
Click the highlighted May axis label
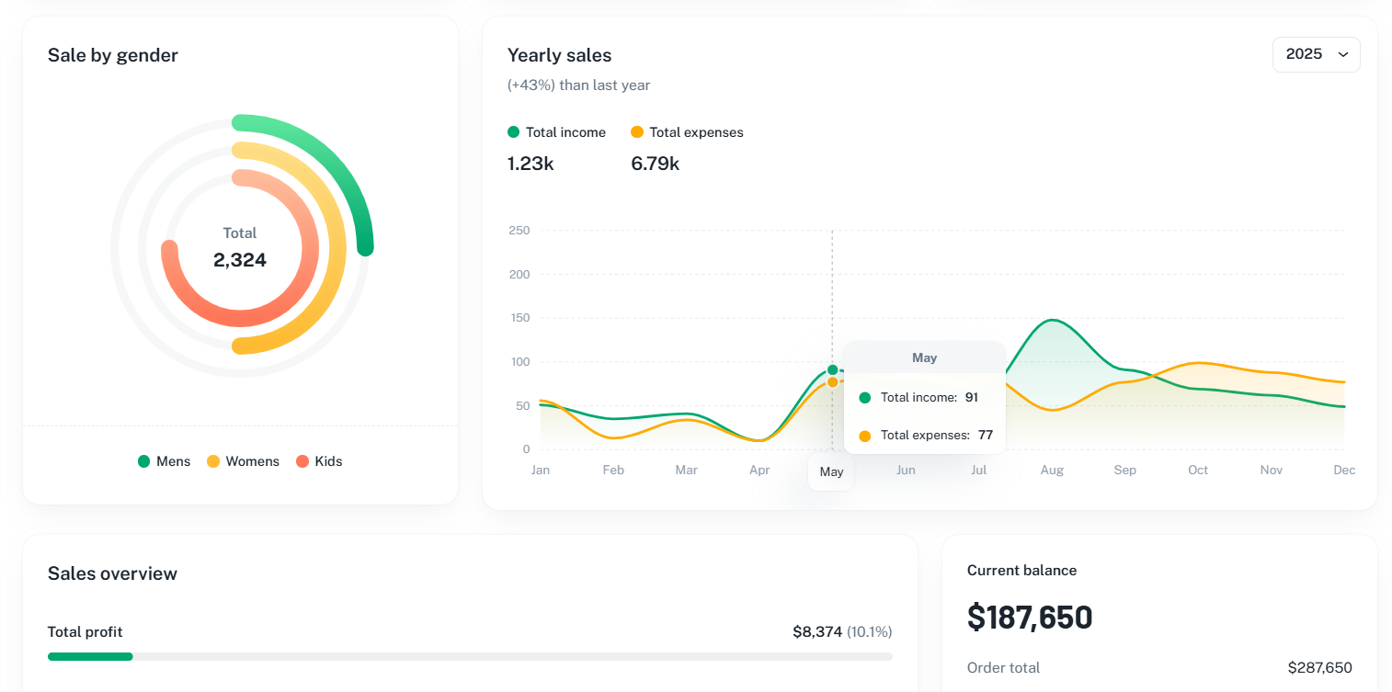(x=831, y=472)
